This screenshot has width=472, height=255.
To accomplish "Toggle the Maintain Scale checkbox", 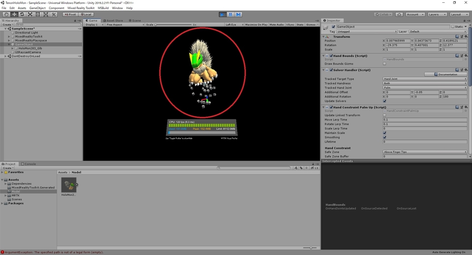I will pos(384,133).
